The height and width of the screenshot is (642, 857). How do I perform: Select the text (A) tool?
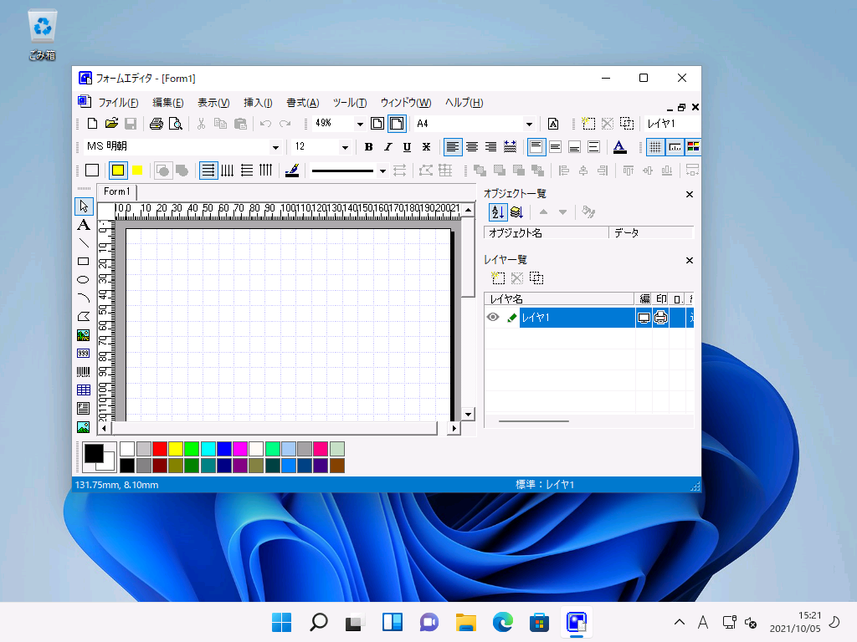[x=84, y=224]
